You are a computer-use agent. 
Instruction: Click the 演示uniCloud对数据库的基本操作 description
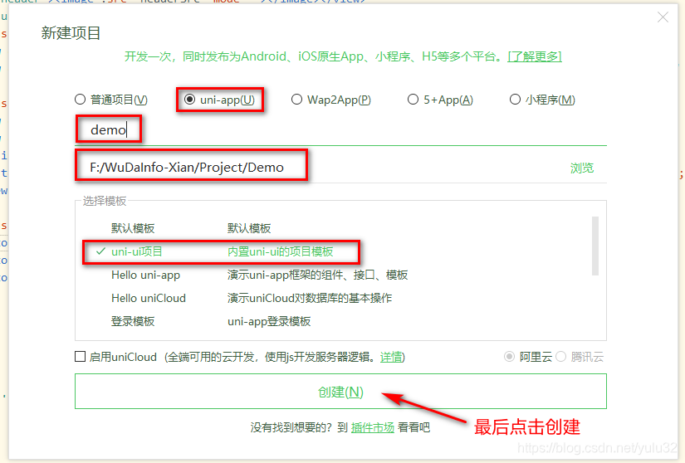(310, 298)
